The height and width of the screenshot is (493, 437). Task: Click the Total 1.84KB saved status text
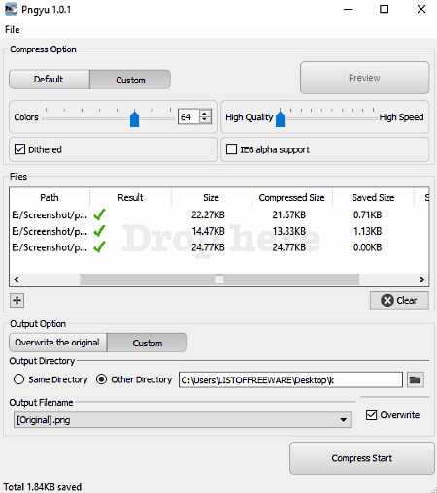pos(43,487)
